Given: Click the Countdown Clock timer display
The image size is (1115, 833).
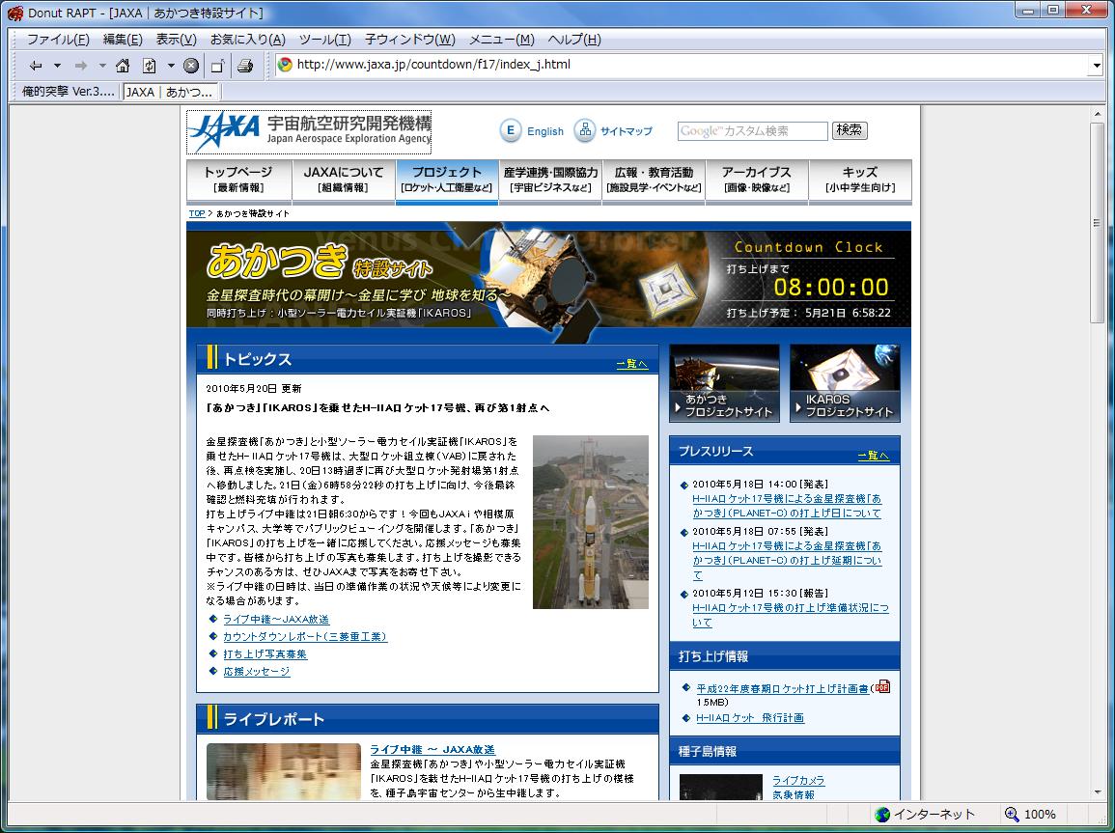Looking at the screenshot, I should (831, 287).
